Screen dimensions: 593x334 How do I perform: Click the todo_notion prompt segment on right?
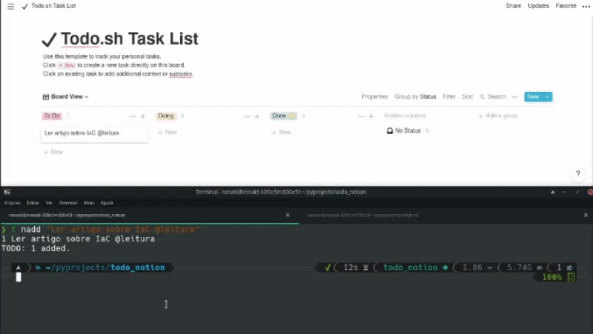point(411,267)
